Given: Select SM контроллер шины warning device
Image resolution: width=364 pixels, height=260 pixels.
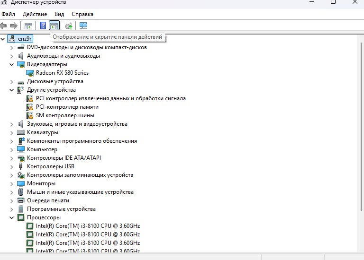Looking at the screenshot, I should point(64,115).
